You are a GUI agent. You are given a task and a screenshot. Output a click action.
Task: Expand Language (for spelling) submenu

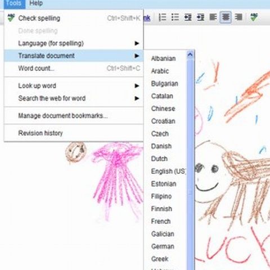click(x=74, y=43)
